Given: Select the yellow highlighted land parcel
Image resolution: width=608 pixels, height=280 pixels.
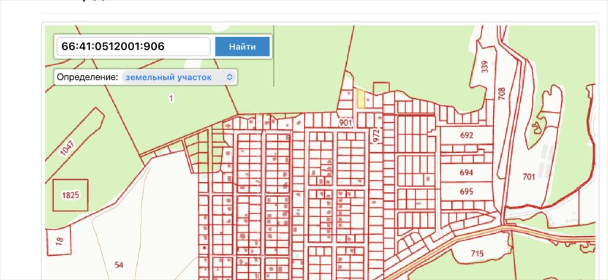Looking at the screenshot, I should point(360,98).
